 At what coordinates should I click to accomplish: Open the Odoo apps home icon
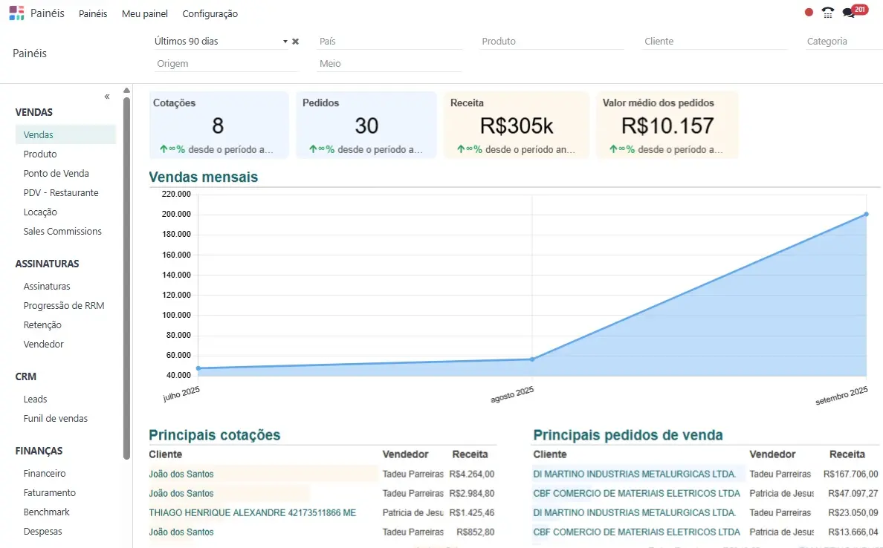click(x=16, y=13)
